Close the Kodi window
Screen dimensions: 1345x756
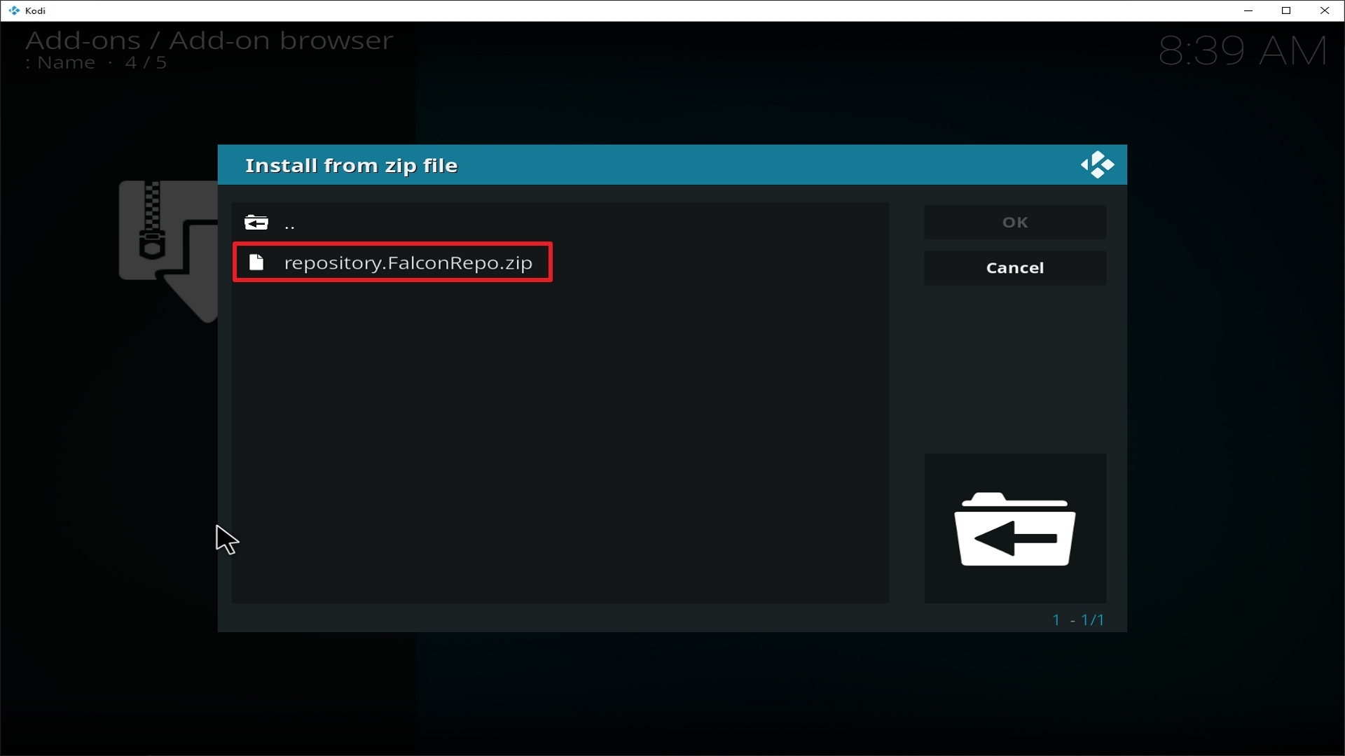1325,10
